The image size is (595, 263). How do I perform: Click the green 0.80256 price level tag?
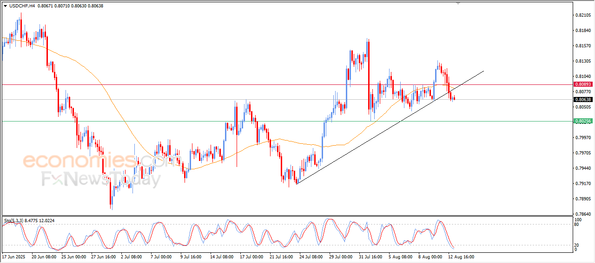point(583,121)
